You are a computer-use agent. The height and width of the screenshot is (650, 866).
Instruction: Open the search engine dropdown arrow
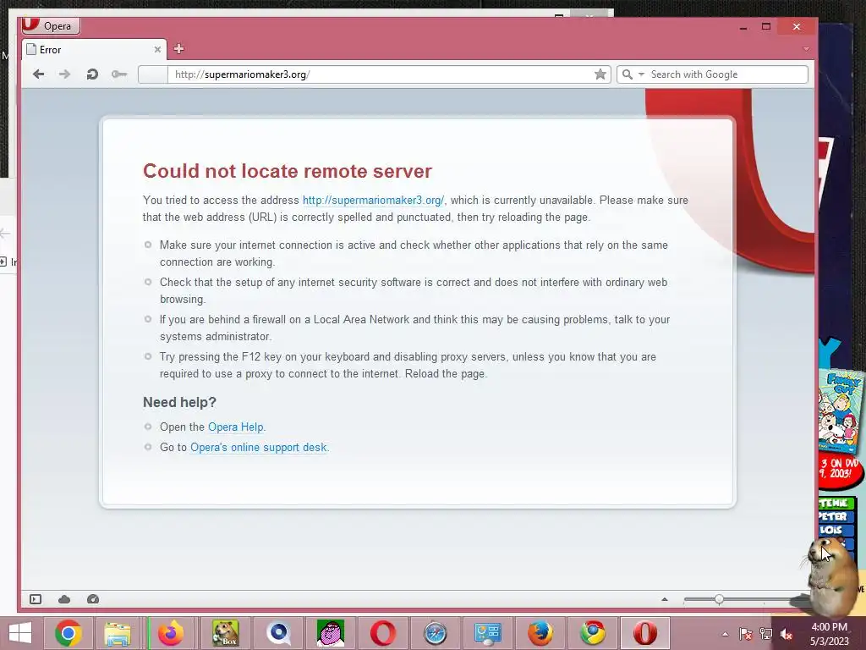tap(641, 74)
